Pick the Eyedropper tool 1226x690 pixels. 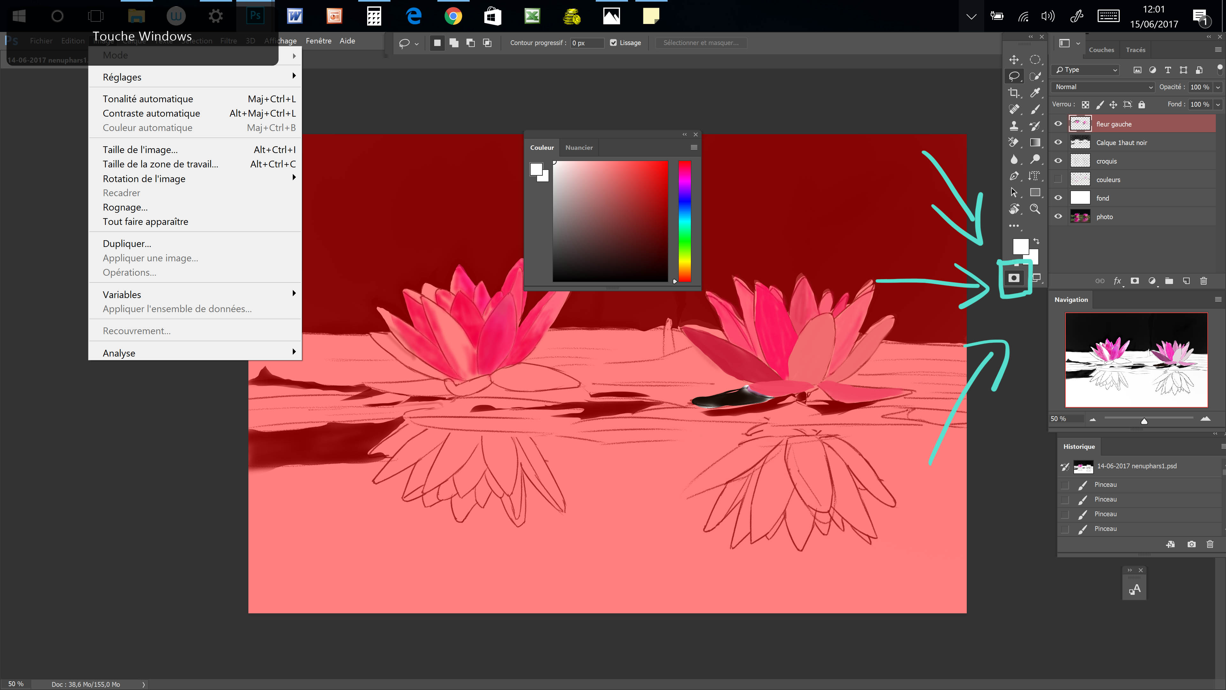(x=1035, y=93)
